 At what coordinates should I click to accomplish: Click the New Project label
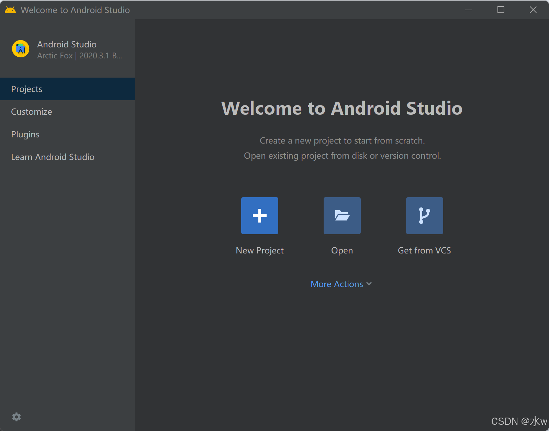click(x=260, y=251)
